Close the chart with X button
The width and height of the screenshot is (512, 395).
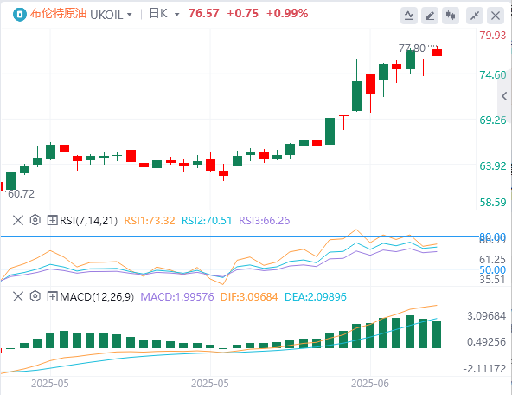[496, 16]
